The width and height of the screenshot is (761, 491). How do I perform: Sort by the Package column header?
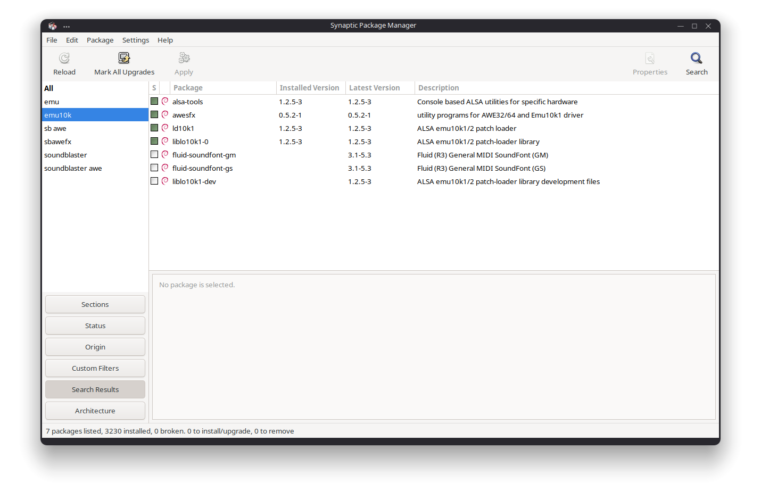(x=223, y=88)
